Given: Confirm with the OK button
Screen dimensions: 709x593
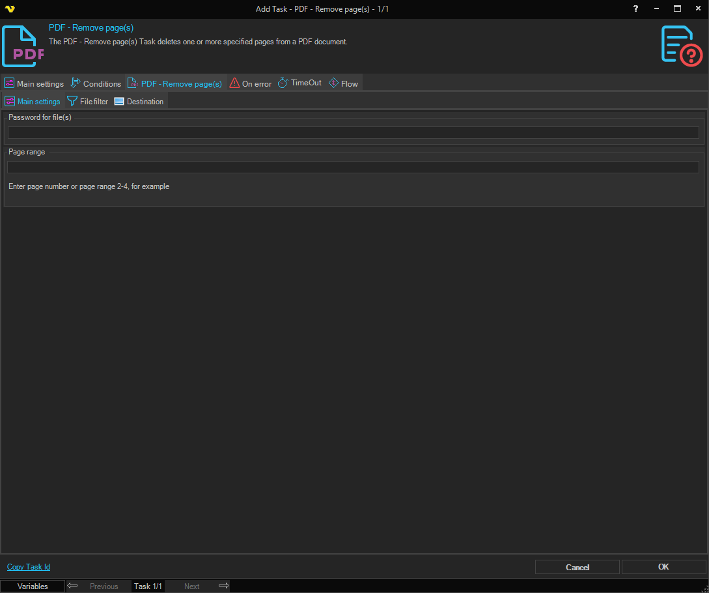Looking at the screenshot, I should pos(663,567).
